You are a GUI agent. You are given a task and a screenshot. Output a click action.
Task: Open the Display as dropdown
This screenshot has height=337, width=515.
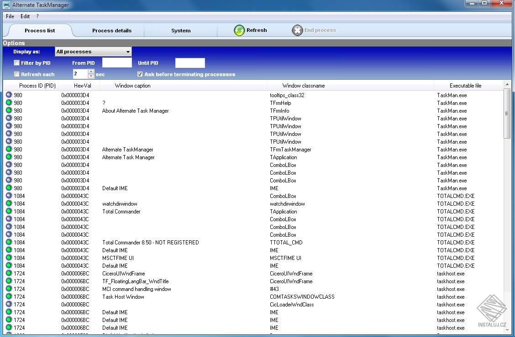[x=93, y=52]
